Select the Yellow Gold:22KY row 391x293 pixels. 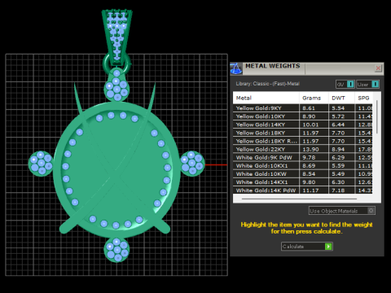point(302,149)
